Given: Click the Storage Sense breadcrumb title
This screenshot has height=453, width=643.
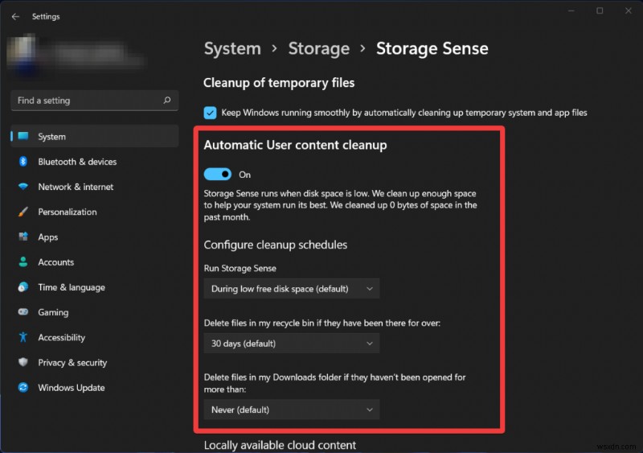Looking at the screenshot, I should [432, 48].
